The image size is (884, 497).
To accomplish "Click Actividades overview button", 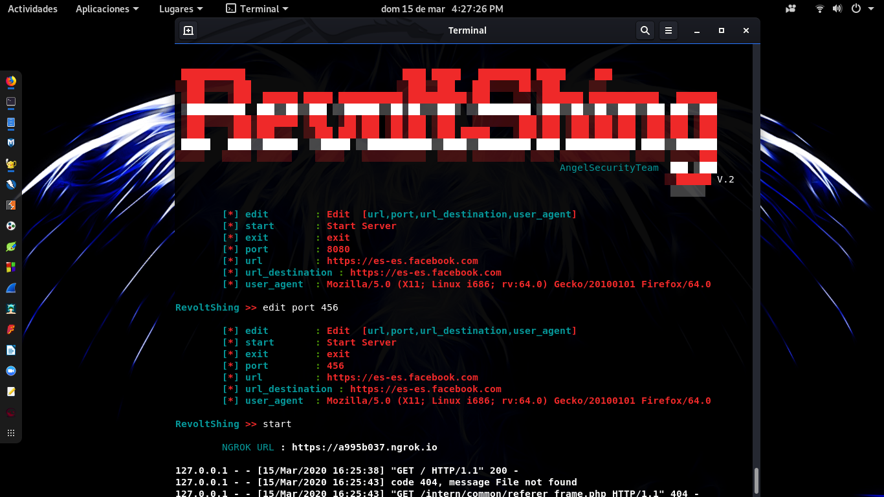I will coord(32,9).
